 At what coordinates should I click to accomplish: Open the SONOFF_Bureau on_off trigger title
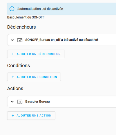point(61,40)
